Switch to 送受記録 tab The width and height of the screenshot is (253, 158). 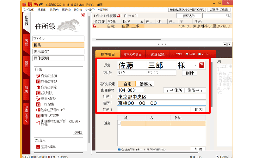[157, 54]
